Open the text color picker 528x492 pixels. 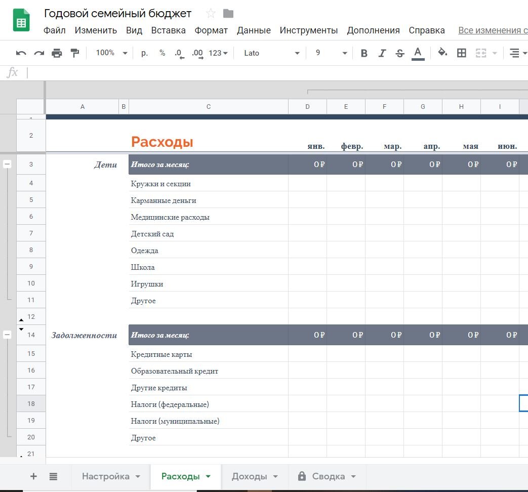click(418, 54)
